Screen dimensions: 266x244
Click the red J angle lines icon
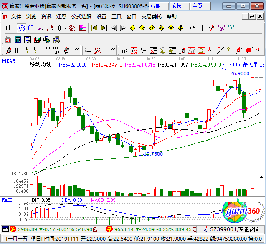point(211,50)
